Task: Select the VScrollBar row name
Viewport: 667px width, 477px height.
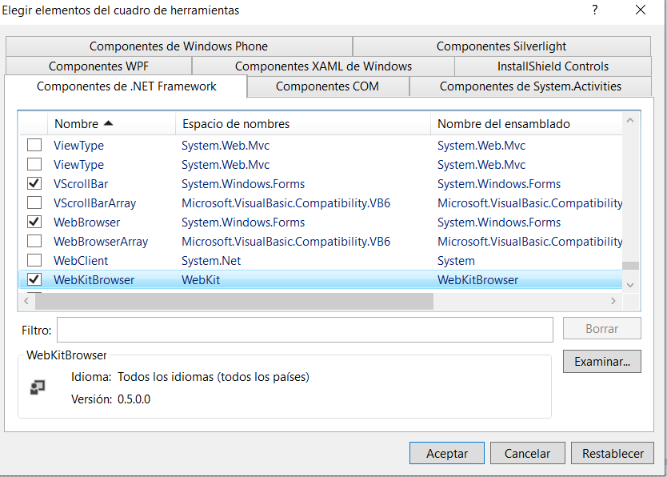Action: [x=81, y=184]
